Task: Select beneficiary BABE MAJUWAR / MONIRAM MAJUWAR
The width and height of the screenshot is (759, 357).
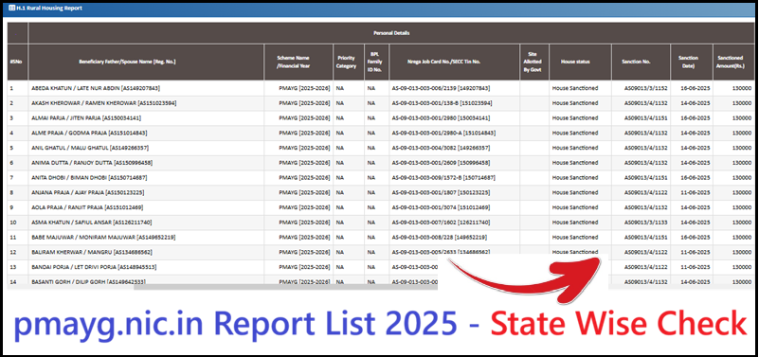Action: coord(103,237)
